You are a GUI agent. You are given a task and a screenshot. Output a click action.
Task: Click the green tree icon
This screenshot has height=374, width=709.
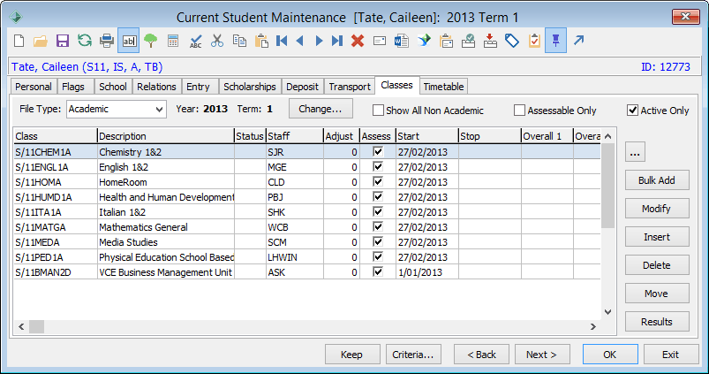point(151,41)
